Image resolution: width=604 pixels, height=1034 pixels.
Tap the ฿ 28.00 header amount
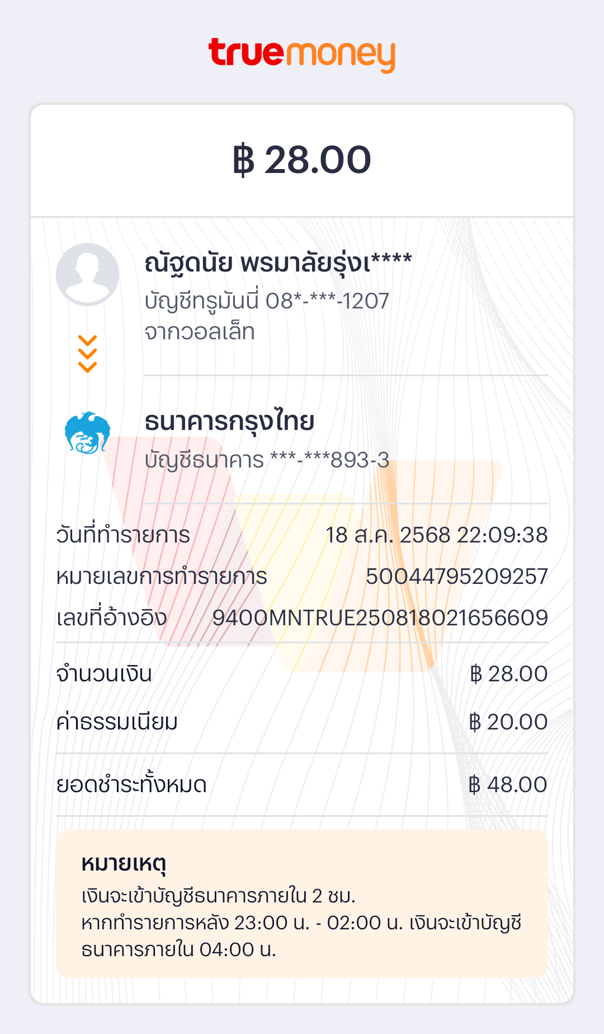[x=302, y=160]
